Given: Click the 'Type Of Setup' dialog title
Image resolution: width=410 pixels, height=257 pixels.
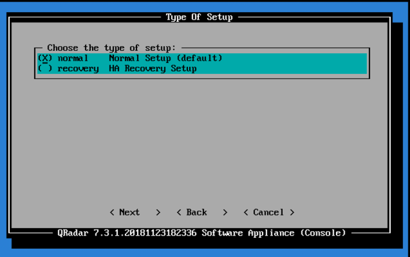Looking at the screenshot, I should pos(200,17).
